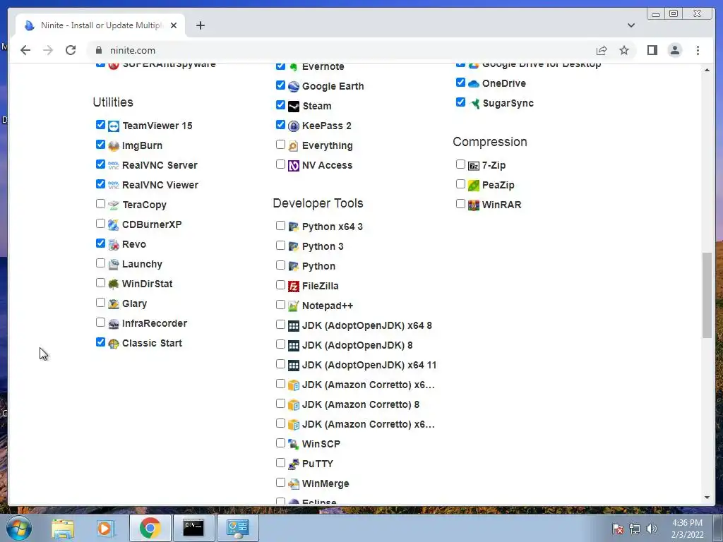Open the Chrome profile avatar icon
Image resolution: width=723 pixels, height=542 pixels.
coord(674,50)
